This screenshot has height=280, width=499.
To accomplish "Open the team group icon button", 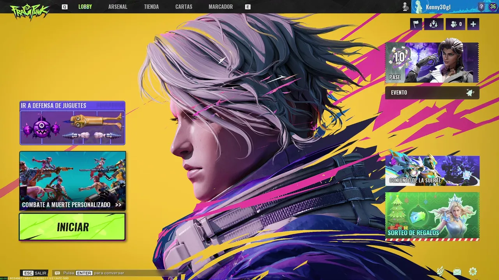I will coord(434,24).
